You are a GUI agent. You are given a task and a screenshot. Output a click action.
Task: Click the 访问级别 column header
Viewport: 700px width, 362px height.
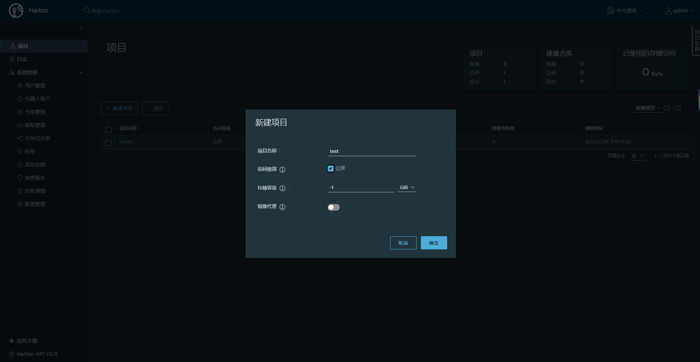(221, 128)
